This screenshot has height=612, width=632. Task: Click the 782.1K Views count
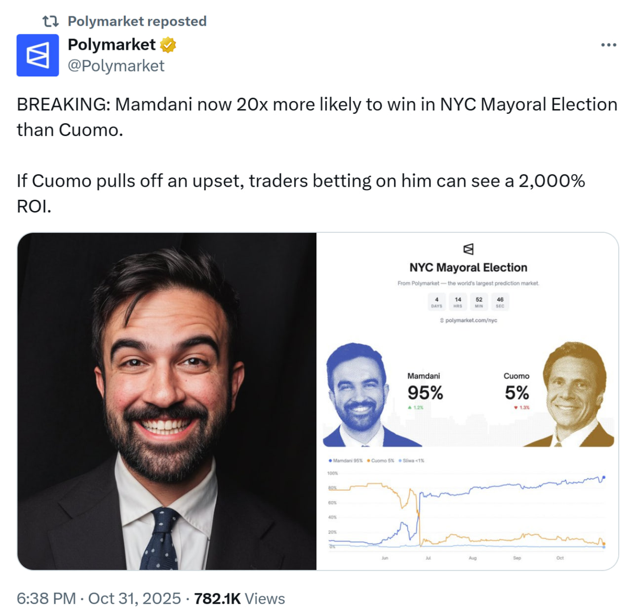click(239, 598)
